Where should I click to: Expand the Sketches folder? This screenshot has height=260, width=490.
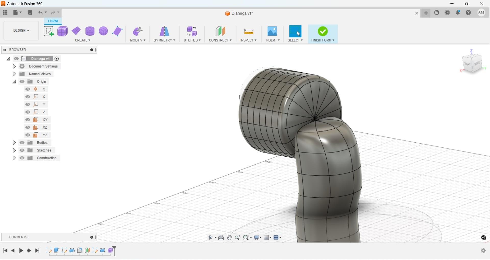coord(14,150)
